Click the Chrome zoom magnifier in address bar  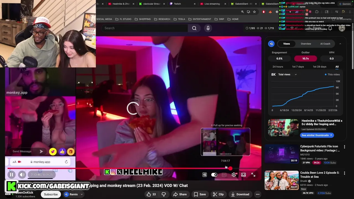point(243,12)
